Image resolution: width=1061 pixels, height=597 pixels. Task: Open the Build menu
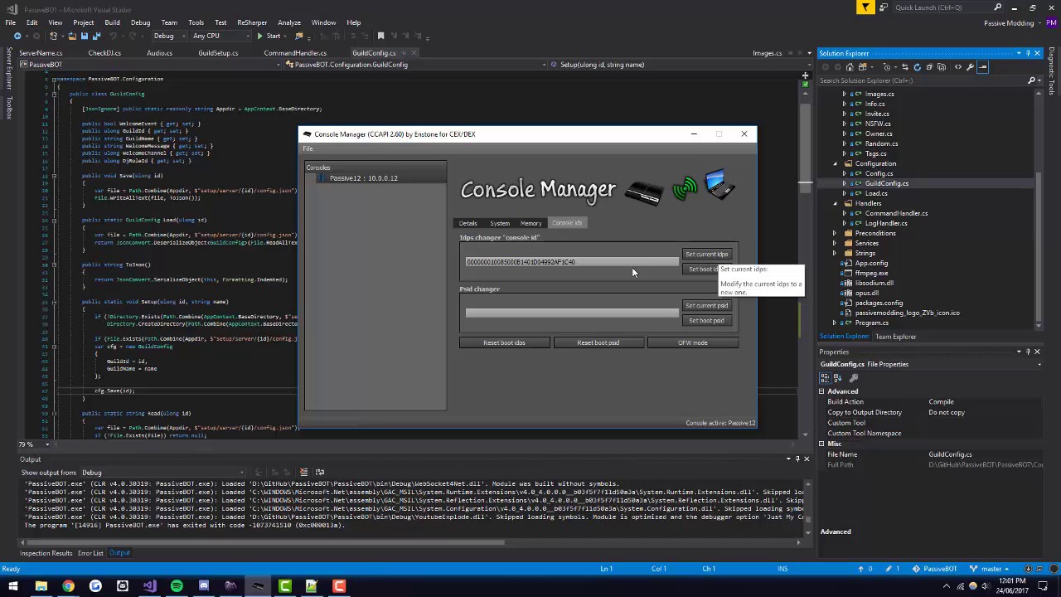point(112,22)
